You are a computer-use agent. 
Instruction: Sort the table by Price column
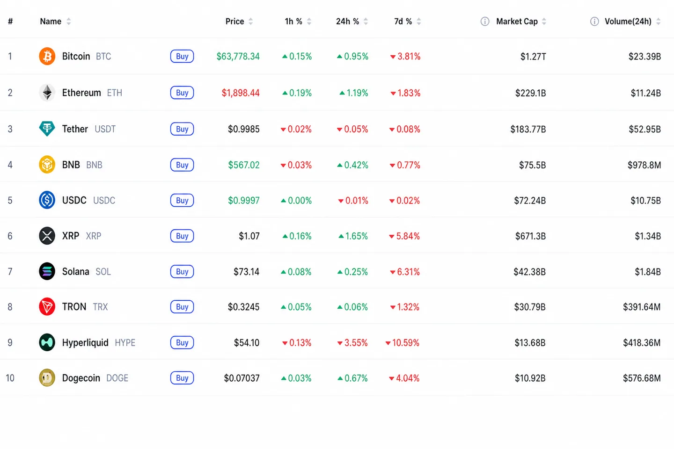pos(239,22)
